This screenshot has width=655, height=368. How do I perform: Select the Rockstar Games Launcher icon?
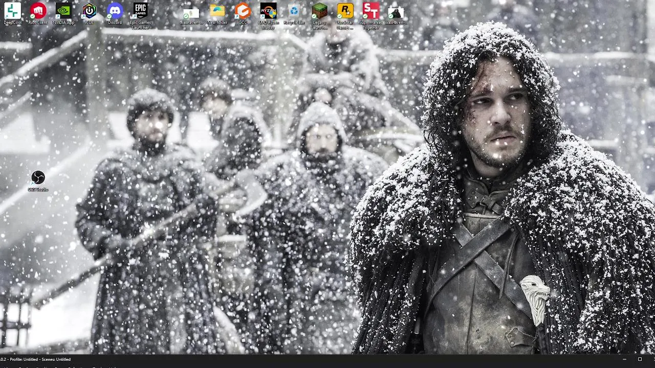[345, 16]
